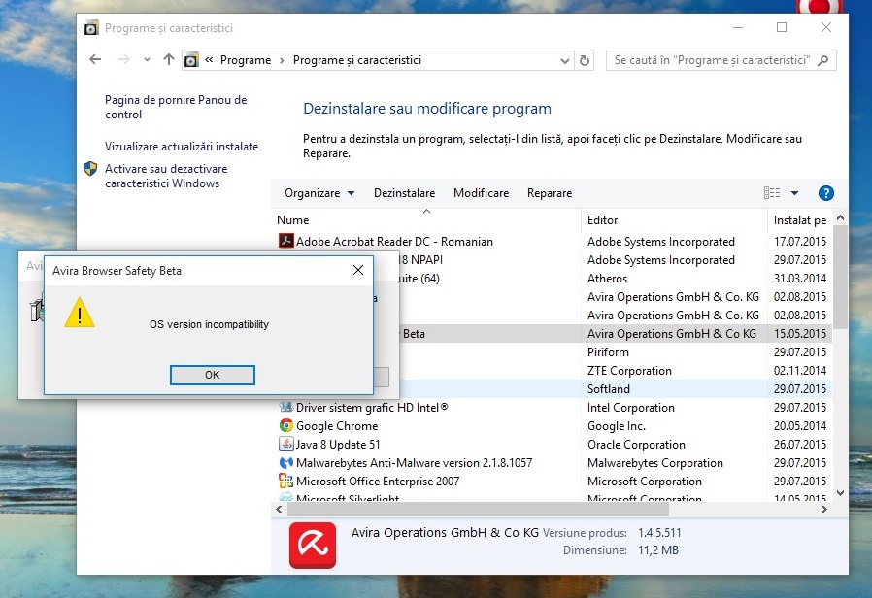Open the view options dropdown arrow
The height and width of the screenshot is (598, 872).
tap(794, 193)
